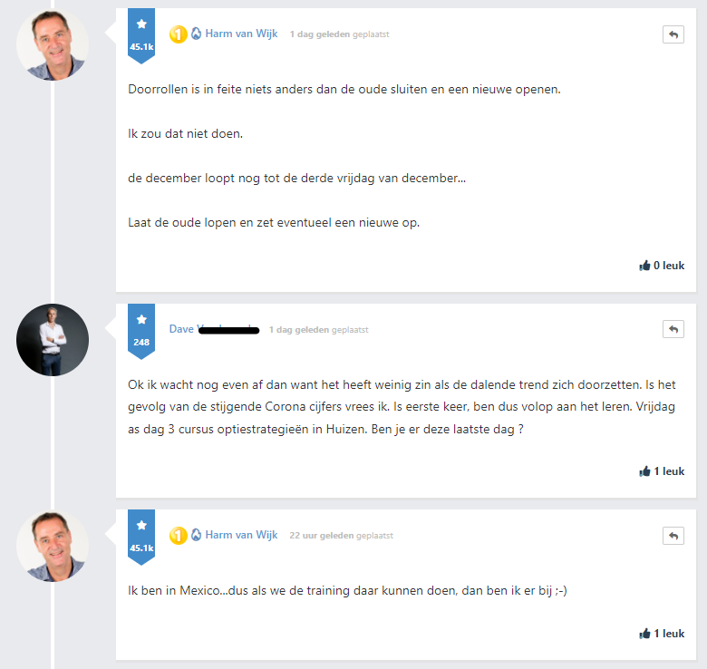Click the '22 uur geleden' timestamp
707x669 pixels.
pos(321,536)
